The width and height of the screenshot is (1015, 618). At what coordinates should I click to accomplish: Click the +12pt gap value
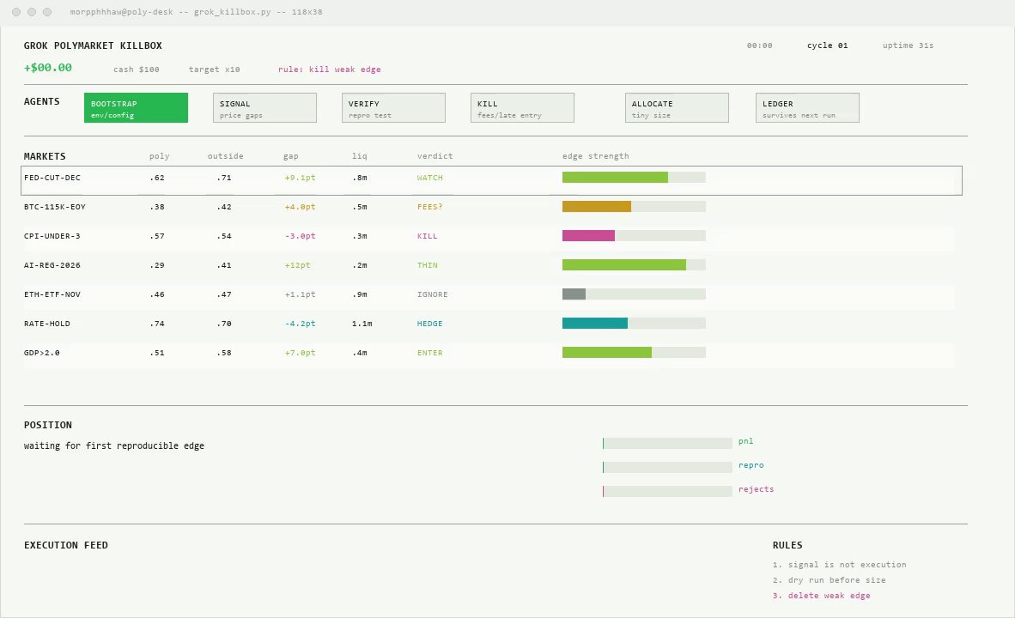click(297, 265)
